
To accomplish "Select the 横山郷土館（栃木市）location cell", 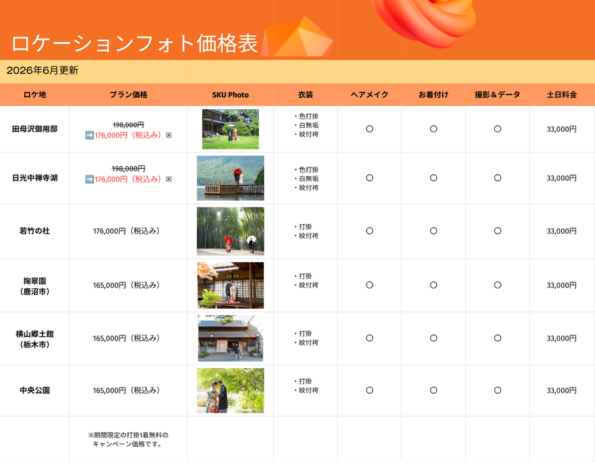I will point(35,339).
